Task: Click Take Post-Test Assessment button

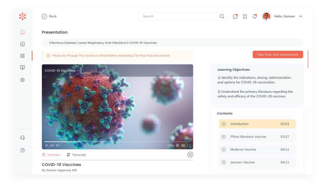Action: [x=277, y=55]
